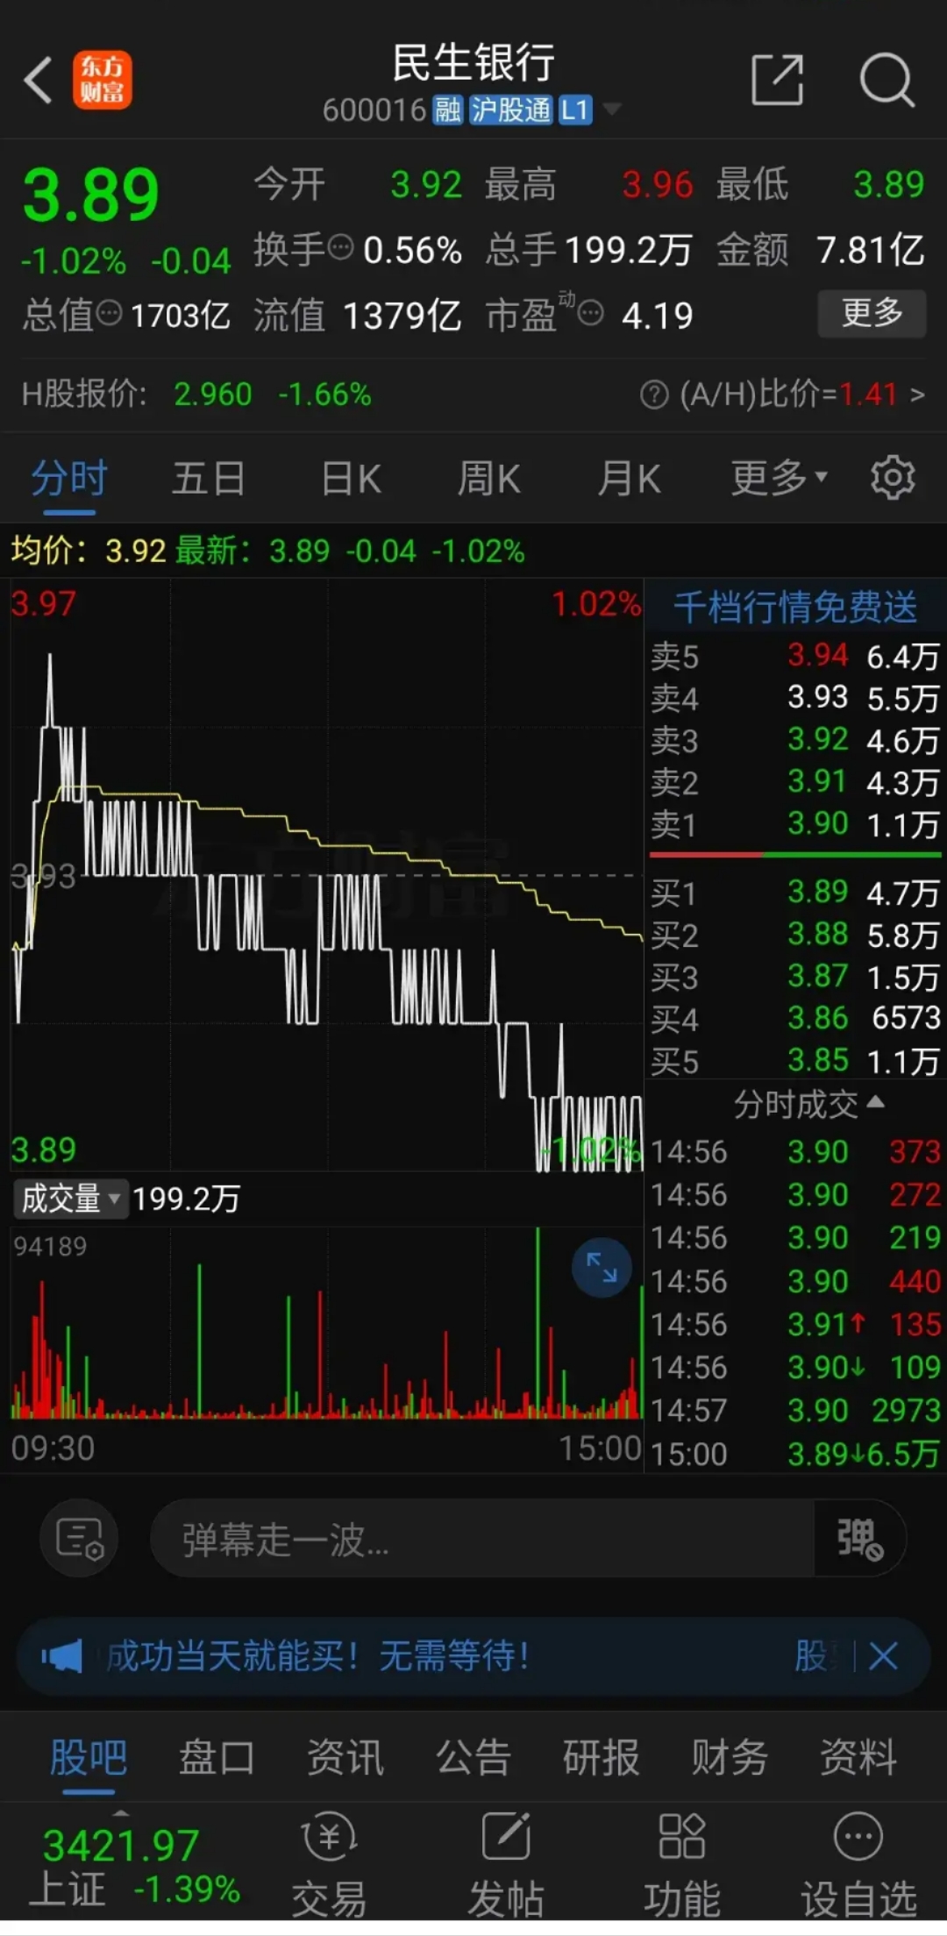The width and height of the screenshot is (947, 1936).
Task: Focus the 弹幕走一波 comment input
Action: tap(482, 1538)
